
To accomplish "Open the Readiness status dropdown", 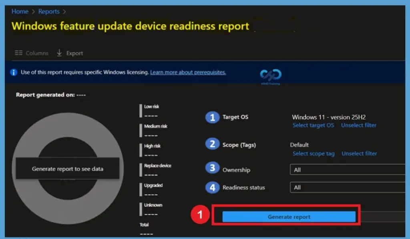I will pos(348,187).
